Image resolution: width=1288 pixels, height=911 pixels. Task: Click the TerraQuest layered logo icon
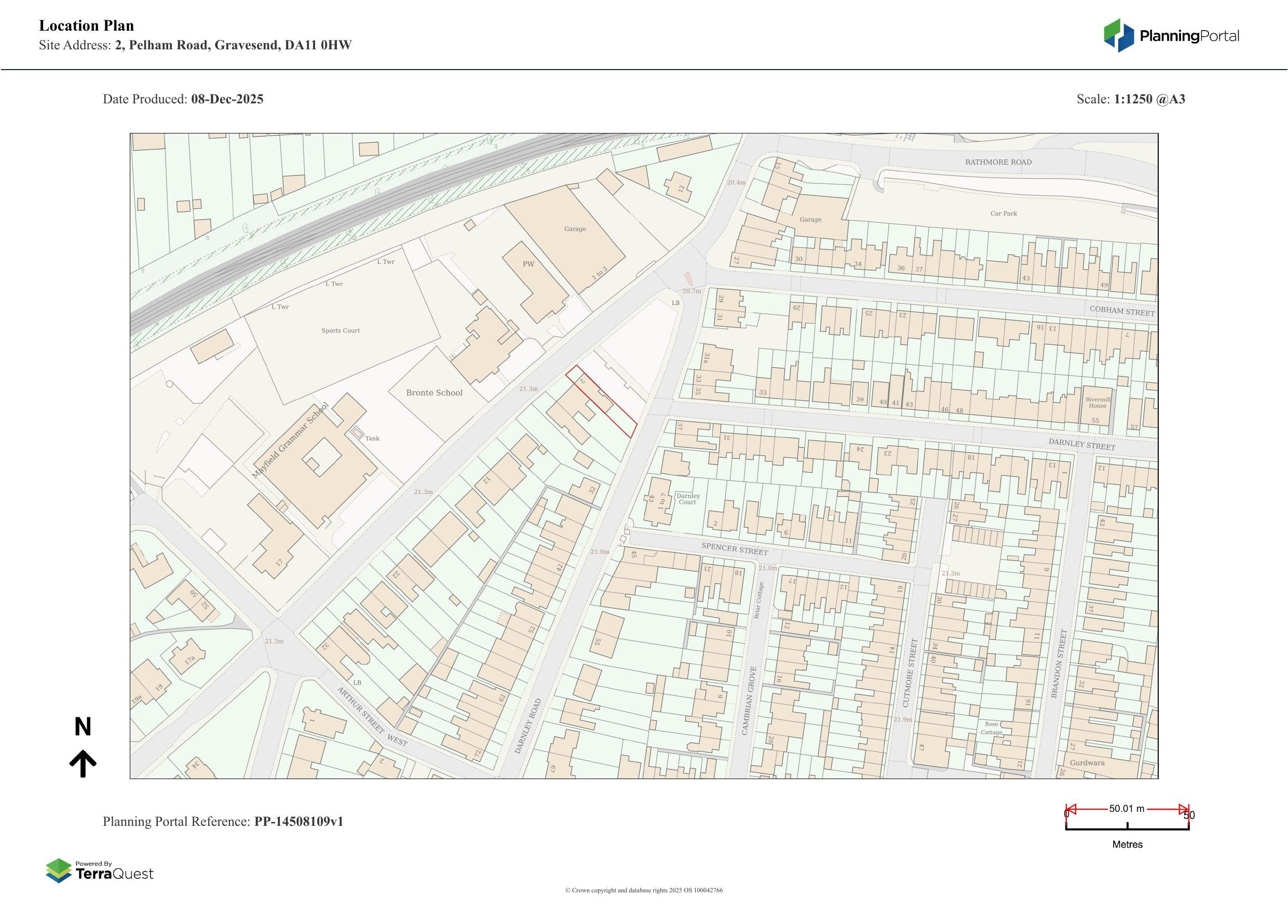tap(58, 870)
